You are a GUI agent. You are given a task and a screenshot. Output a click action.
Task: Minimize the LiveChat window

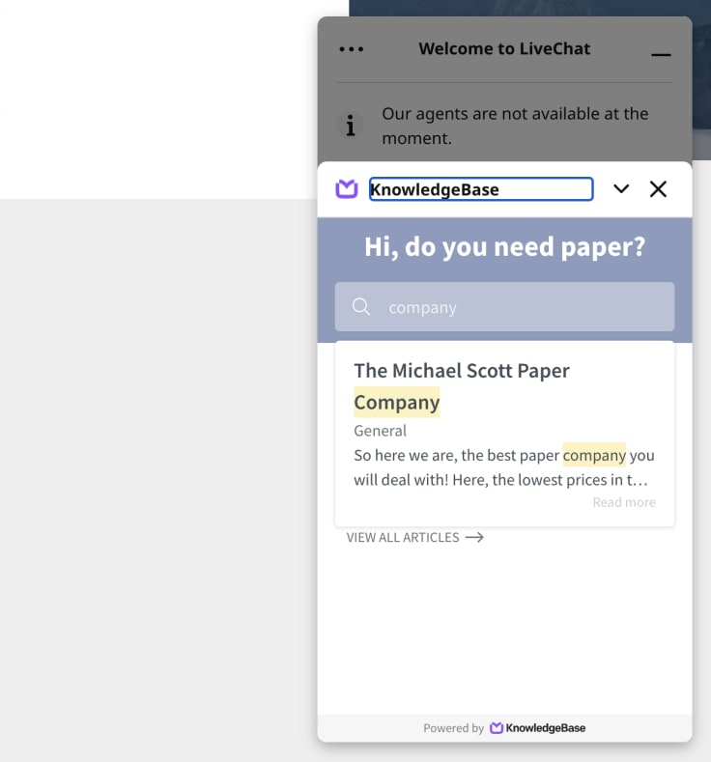click(x=661, y=54)
